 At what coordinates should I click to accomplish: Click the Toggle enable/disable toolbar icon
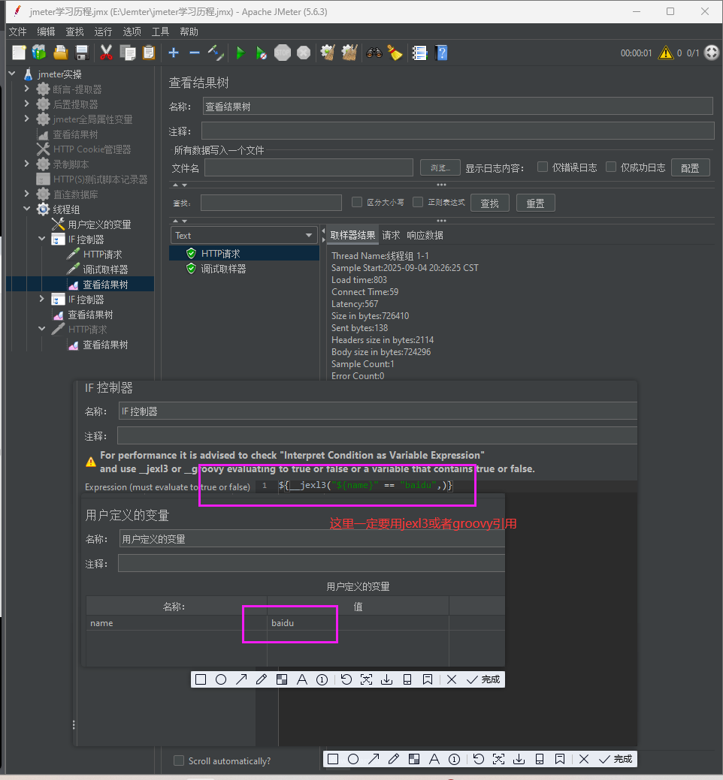(216, 53)
